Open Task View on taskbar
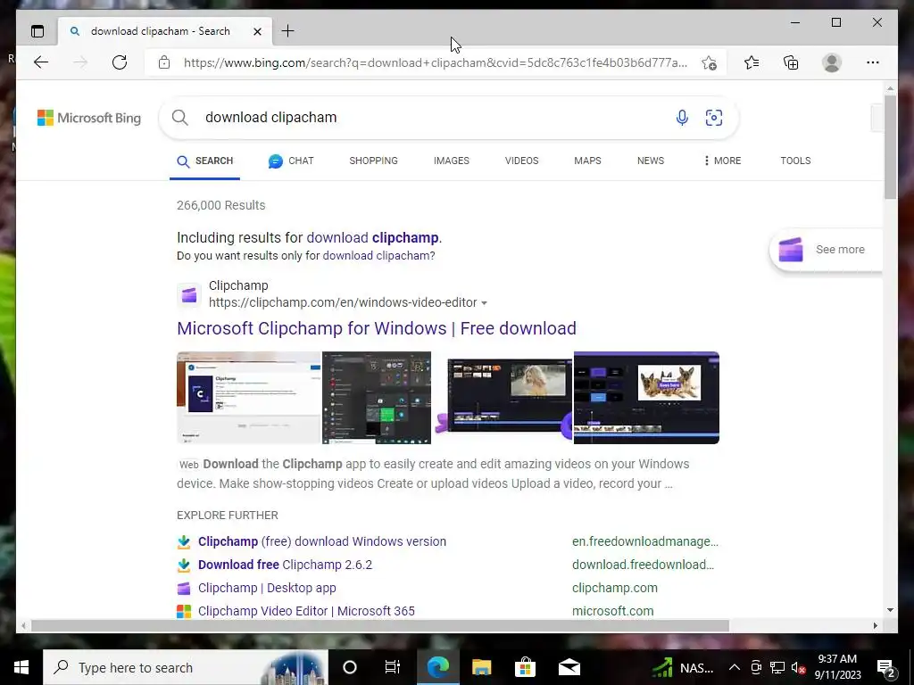The width and height of the screenshot is (914, 685). (393, 667)
